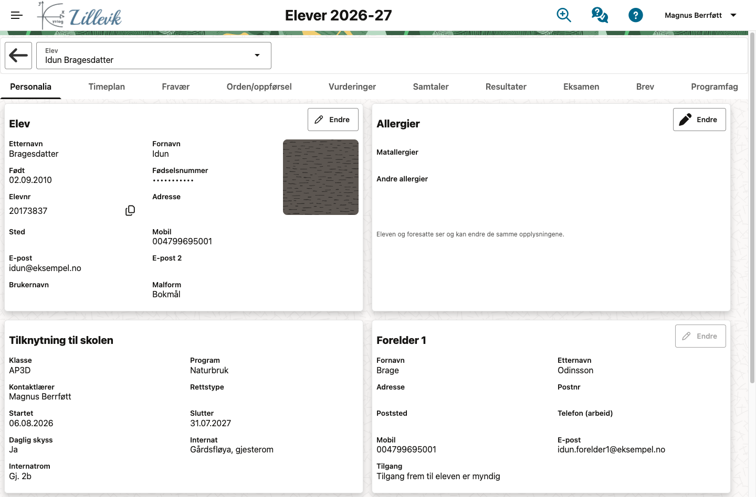Go to the Eksamen tab

click(x=581, y=87)
